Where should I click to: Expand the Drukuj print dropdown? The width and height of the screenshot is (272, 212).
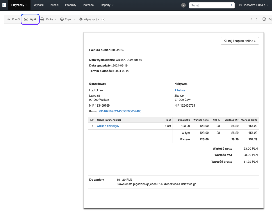(x=49, y=19)
